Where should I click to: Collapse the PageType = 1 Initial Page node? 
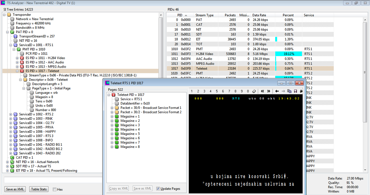24,88
